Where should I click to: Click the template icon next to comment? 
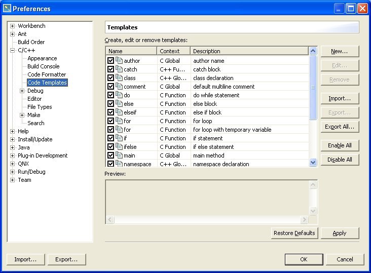(x=119, y=87)
